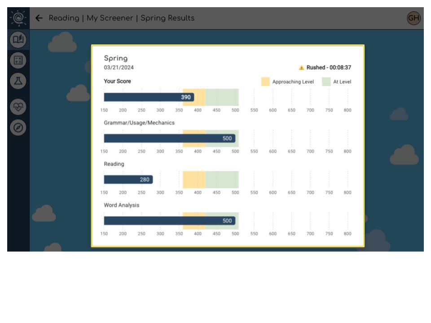431x323 pixels.
Task: Click the Grammar/Usage/Mechanics label
Action: coord(139,123)
